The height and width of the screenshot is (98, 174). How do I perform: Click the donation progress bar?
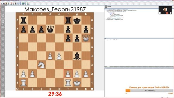point(149,90)
